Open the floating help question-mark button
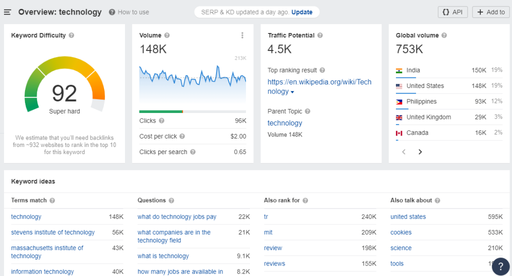The image size is (512, 276). pos(500,266)
